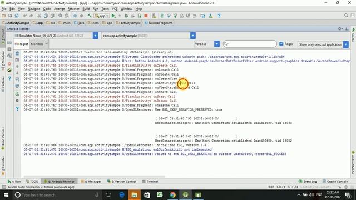This screenshot has width=356, height=200.
Task: Click the Down the stack trace arrow
Action: tap(17, 73)
